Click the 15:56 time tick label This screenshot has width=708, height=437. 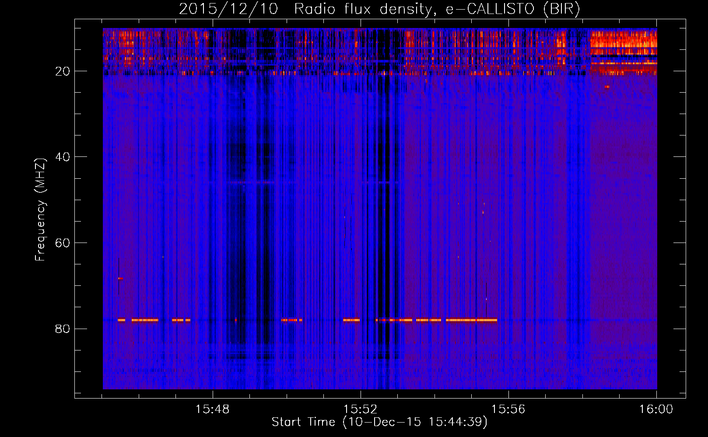tap(508, 409)
